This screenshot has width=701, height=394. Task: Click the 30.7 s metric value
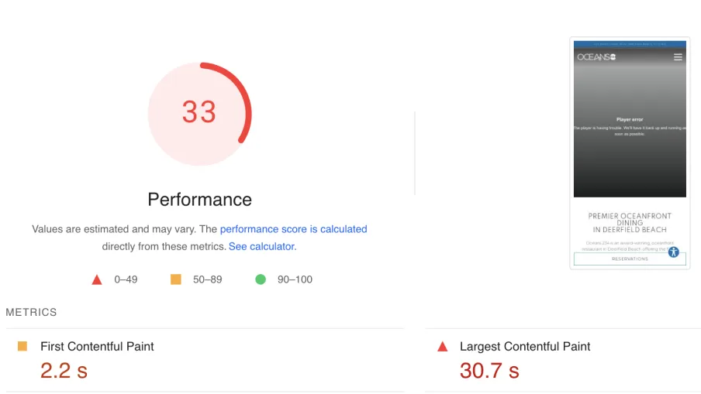[489, 370]
